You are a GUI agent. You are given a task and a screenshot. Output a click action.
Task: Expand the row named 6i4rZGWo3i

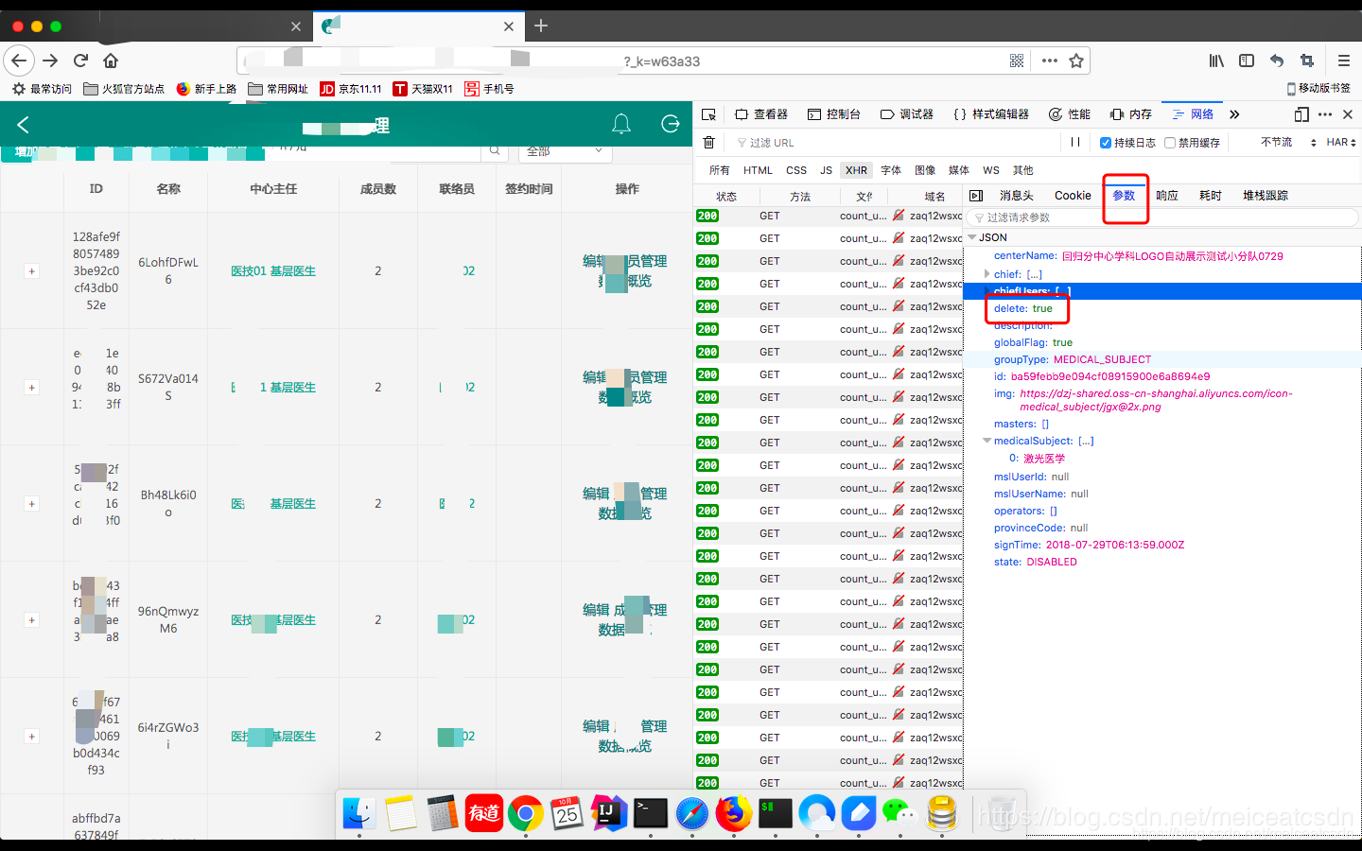(x=31, y=737)
